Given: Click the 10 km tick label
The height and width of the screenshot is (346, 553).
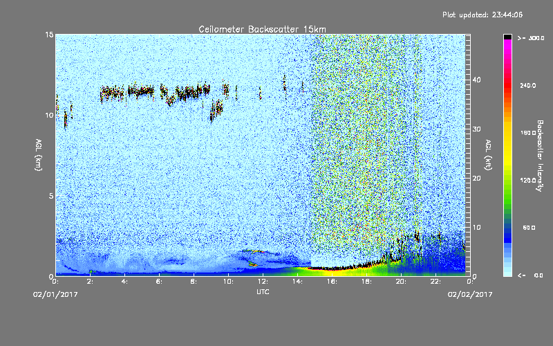Looking at the screenshot, I should click(49, 116).
